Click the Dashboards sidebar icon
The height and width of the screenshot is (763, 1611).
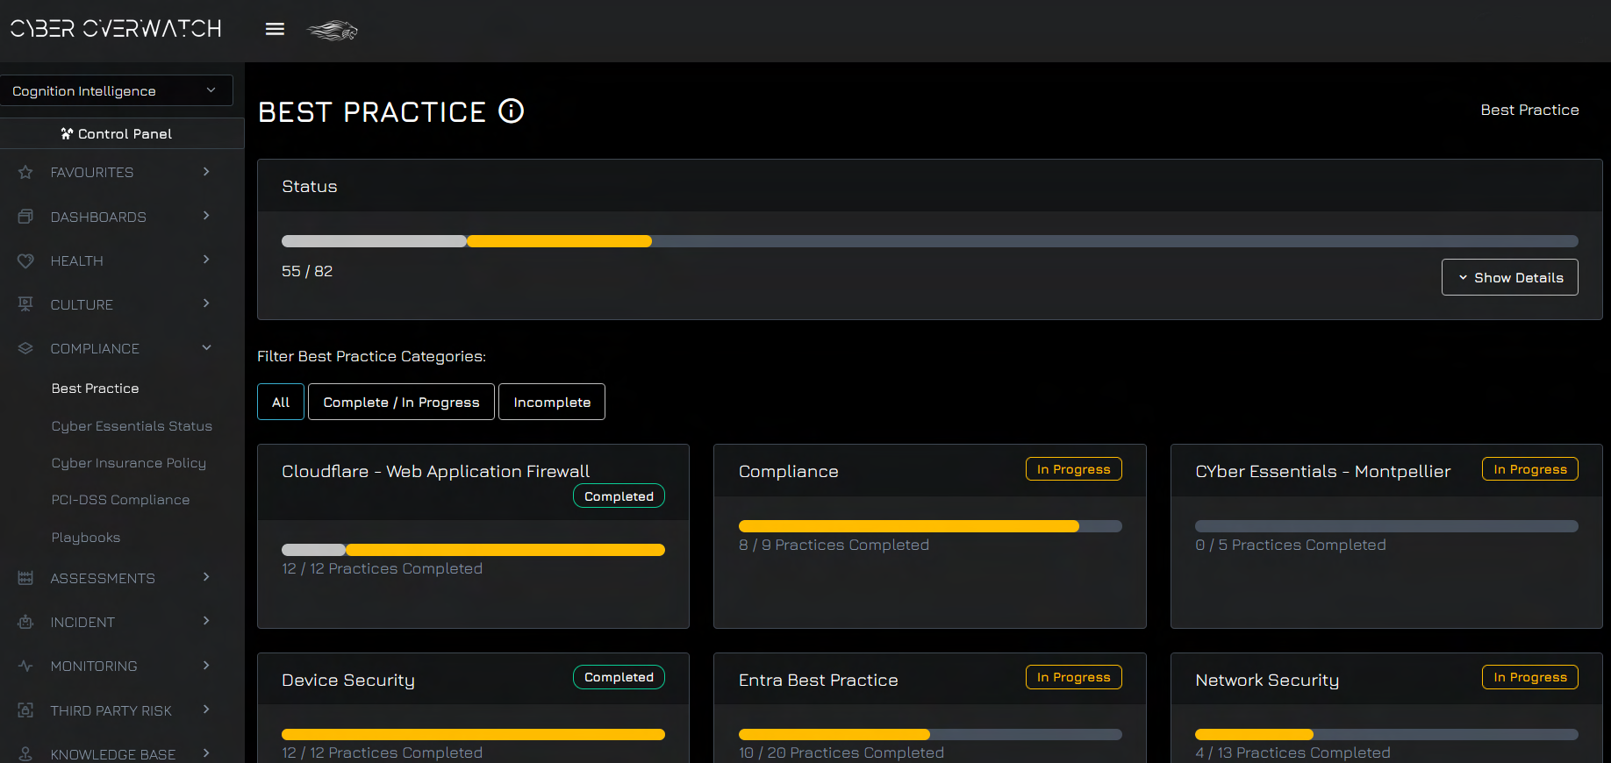25,217
